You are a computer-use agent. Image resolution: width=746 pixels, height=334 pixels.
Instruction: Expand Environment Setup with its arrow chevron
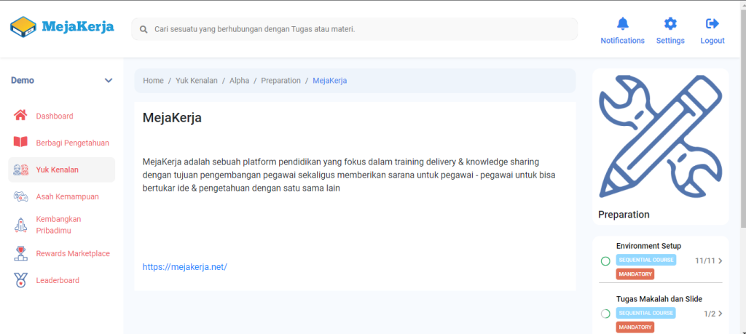[721, 261]
